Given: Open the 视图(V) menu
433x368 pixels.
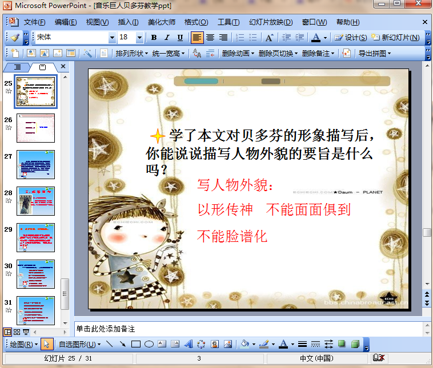Looking at the screenshot, I should pos(97,22).
